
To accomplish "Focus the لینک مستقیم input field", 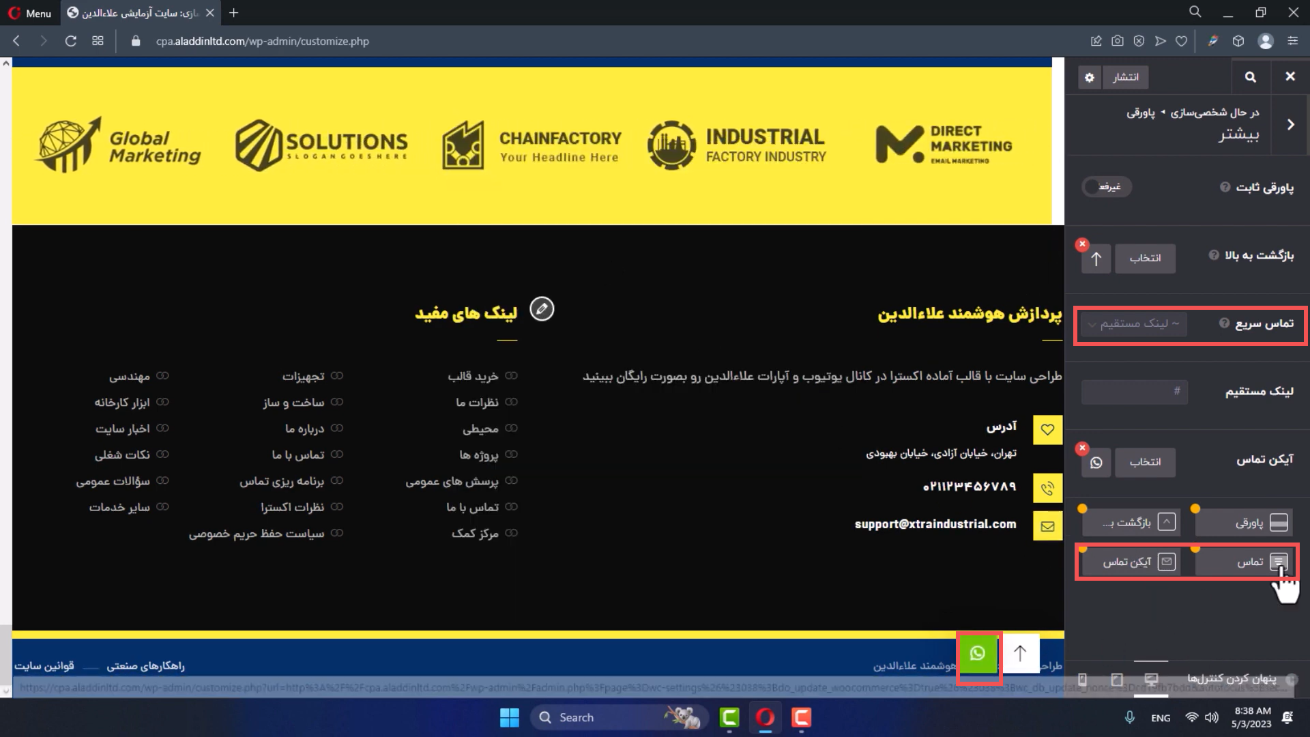I will 1135,391.
